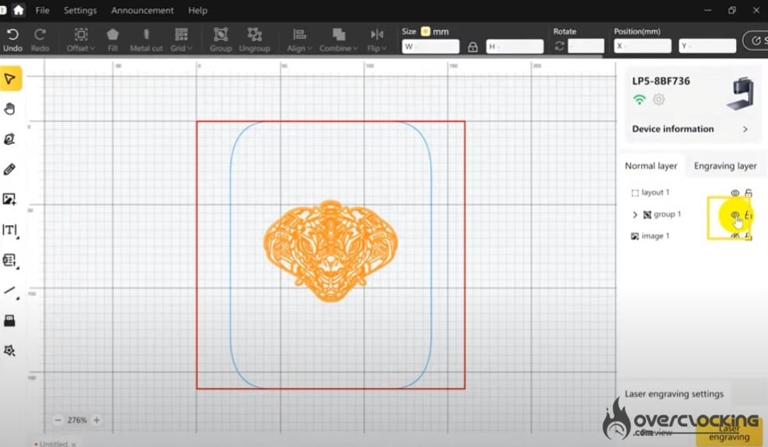
Task: Click the rotate icon beside angle field
Action: point(559,47)
